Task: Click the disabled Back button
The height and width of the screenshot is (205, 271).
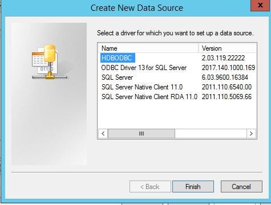Action: pos(150,187)
